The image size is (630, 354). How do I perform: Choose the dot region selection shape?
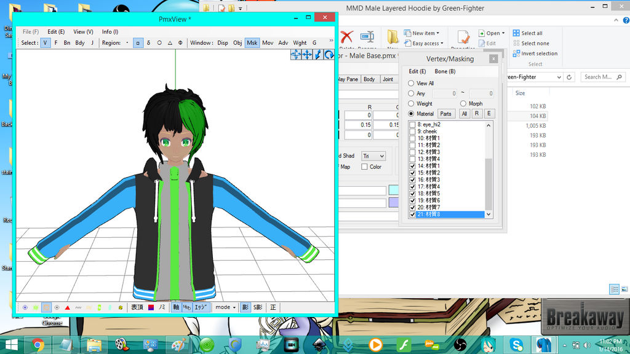127,42
